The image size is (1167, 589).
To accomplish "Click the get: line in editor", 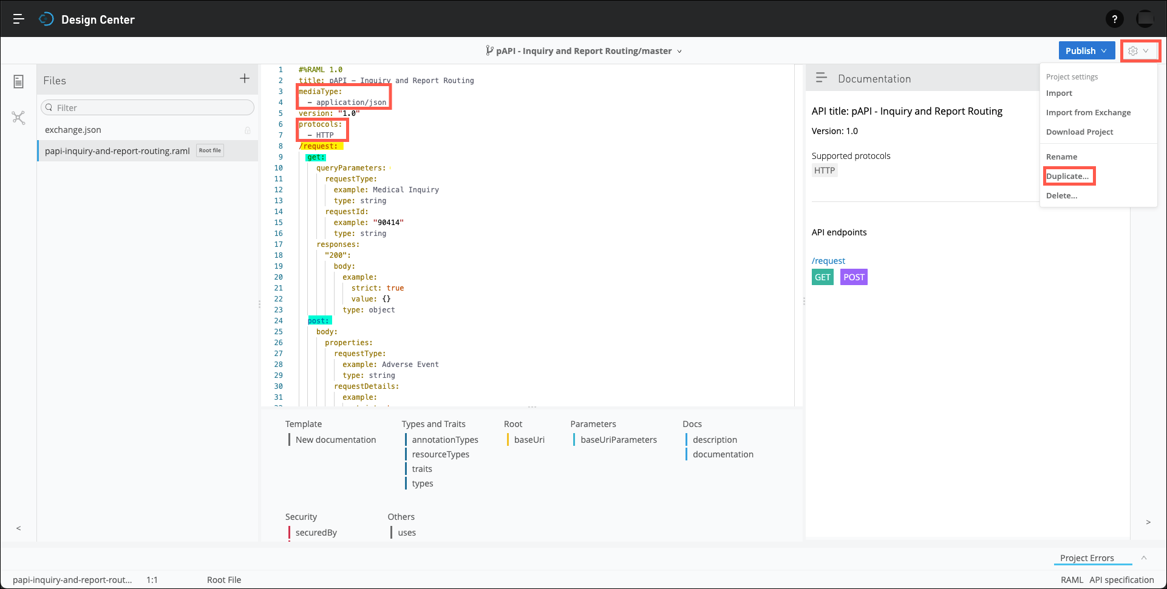I will (x=316, y=157).
